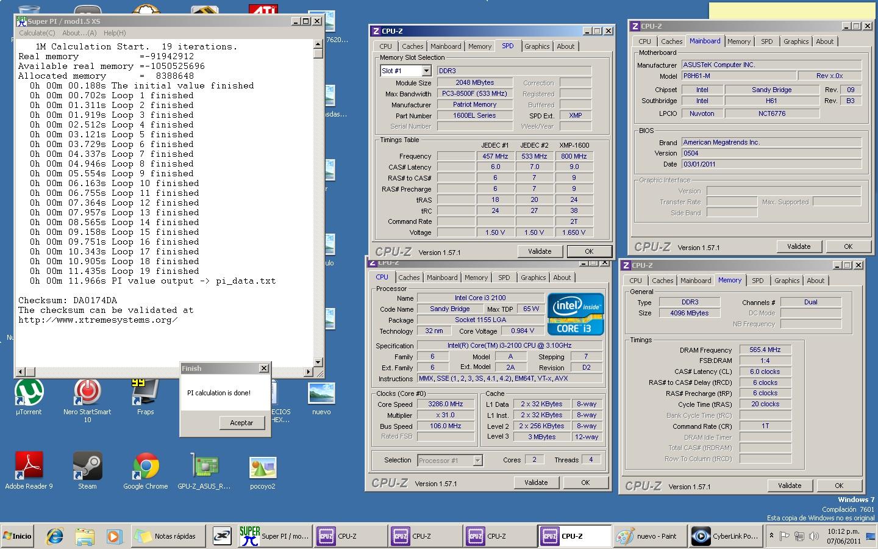
Task: Open the Fraps desktop icon
Action: [x=146, y=398]
